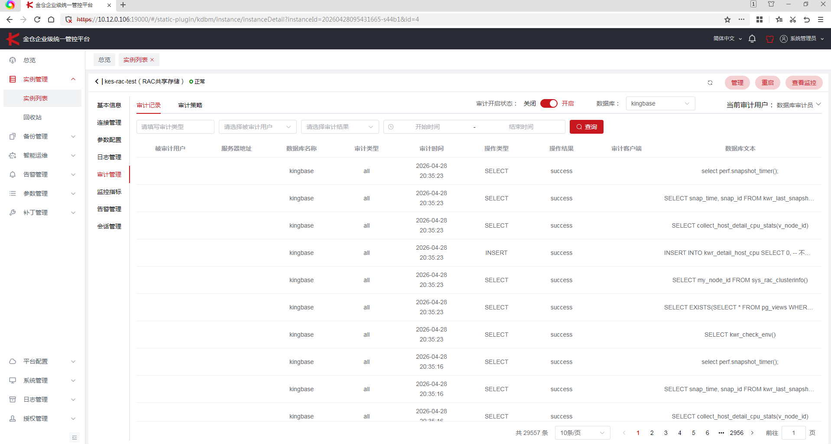
Task: Click the 重启 restart button
Action: (768, 83)
